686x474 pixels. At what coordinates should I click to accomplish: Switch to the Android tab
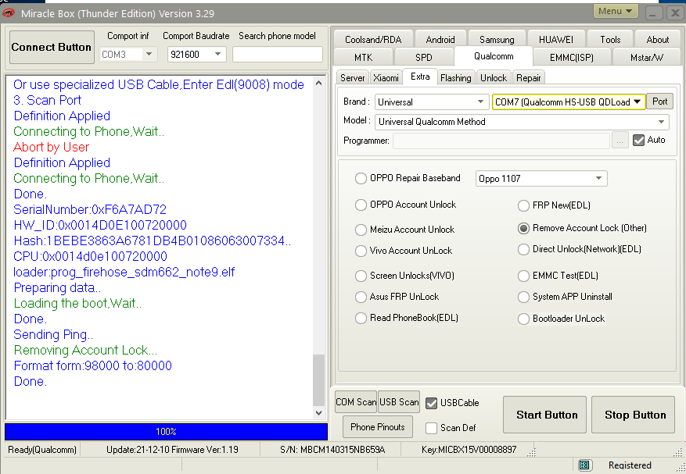(440, 40)
